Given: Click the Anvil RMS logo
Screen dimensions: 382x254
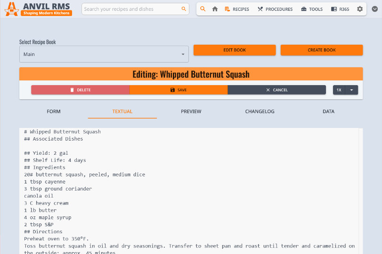Looking at the screenshot, I should coord(39,8).
